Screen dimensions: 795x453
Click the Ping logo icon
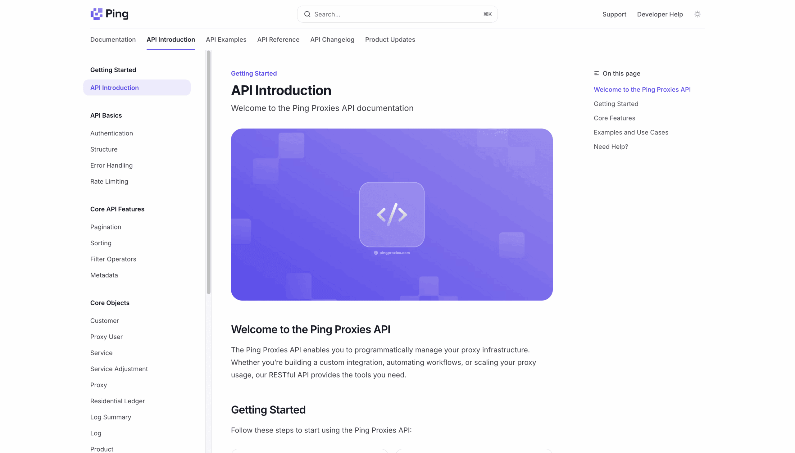[x=97, y=14]
